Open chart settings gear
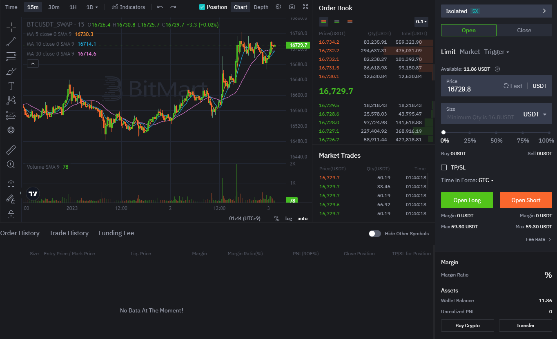The width and height of the screenshot is (557, 339). [x=278, y=7]
